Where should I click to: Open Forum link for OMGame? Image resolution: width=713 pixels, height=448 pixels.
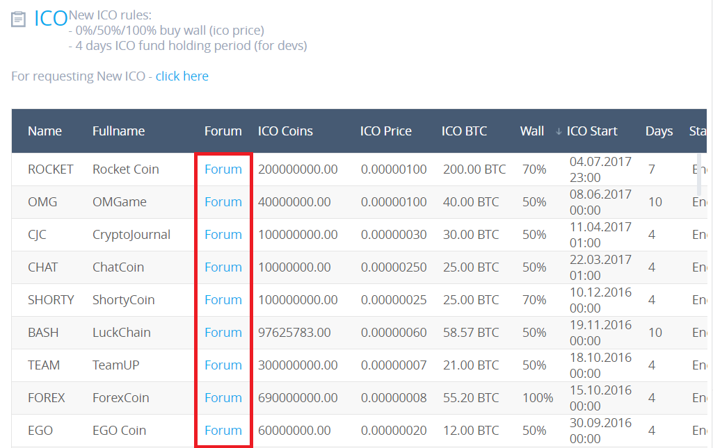click(x=223, y=202)
